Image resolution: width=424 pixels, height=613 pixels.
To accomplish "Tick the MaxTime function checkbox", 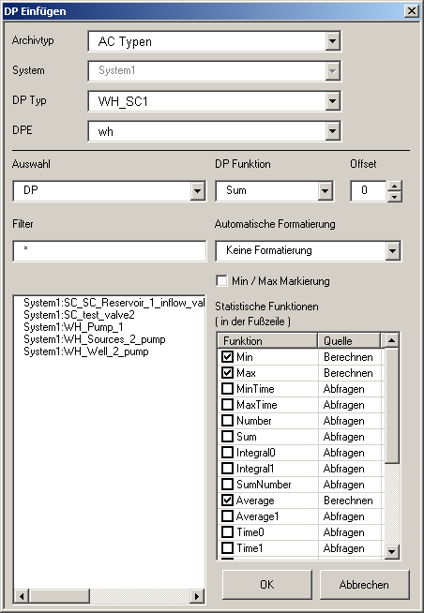I will [x=227, y=405].
